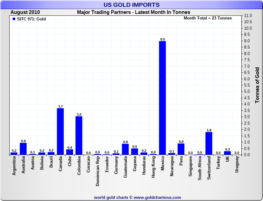Click the 10.0 tick on the y-axis
263x201 pixels.
248,28
